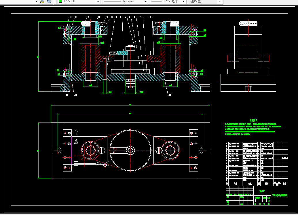The height and width of the screenshot is (215, 298).
Task: Click the Y axis label of UCS icon
Action: (x=77, y=132)
